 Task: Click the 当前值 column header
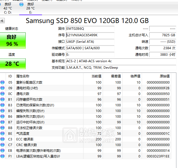click(x=96, y=76)
